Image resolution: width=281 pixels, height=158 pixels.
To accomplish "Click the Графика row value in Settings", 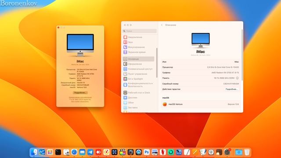I will (x=225, y=73).
